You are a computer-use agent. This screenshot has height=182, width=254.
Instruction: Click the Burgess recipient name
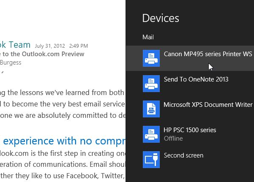tap(11, 62)
